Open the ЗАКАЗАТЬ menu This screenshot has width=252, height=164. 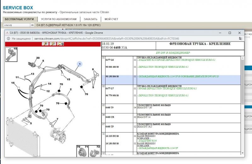tap(90, 19)
